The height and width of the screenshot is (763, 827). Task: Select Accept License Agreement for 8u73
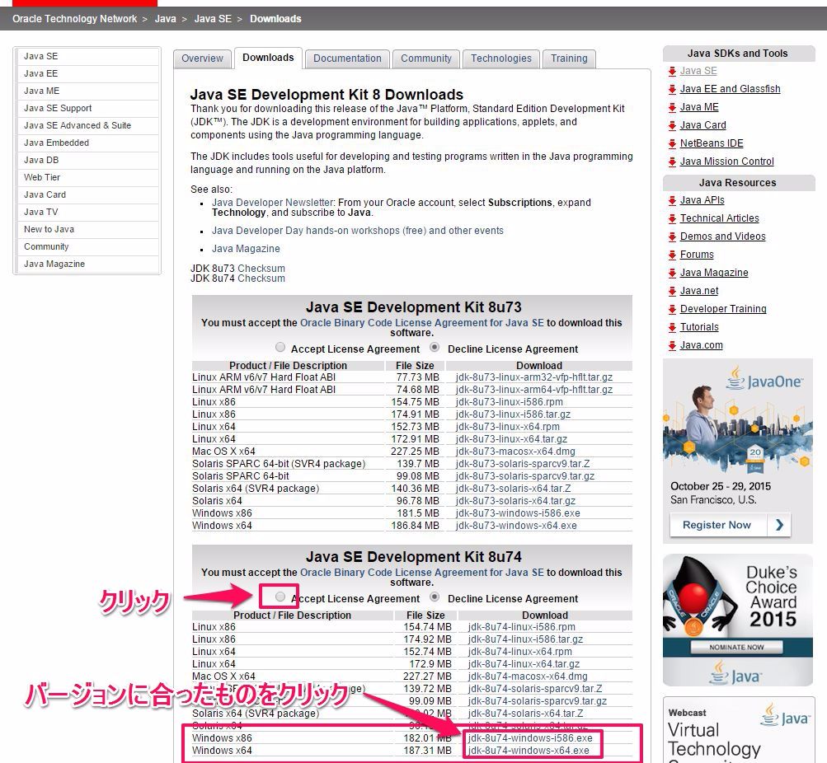280,347
